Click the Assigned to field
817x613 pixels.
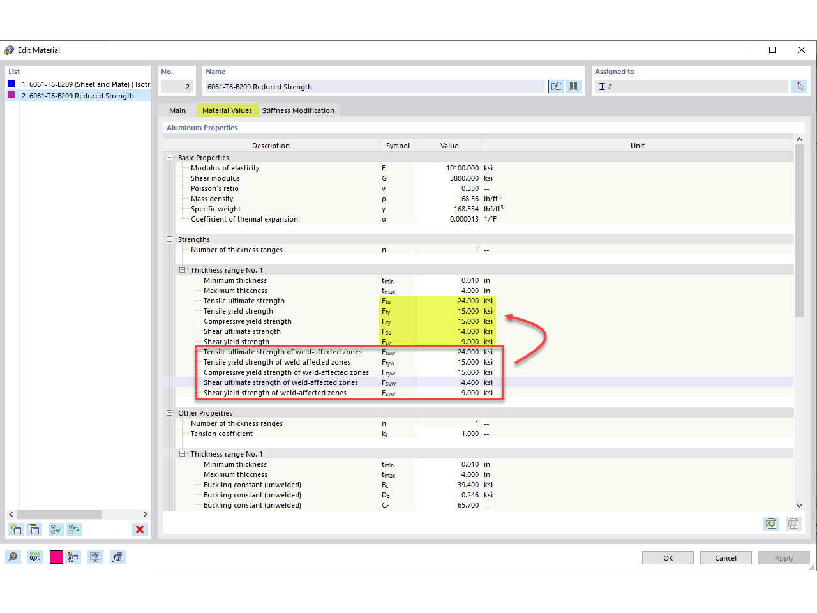[692, 87]
